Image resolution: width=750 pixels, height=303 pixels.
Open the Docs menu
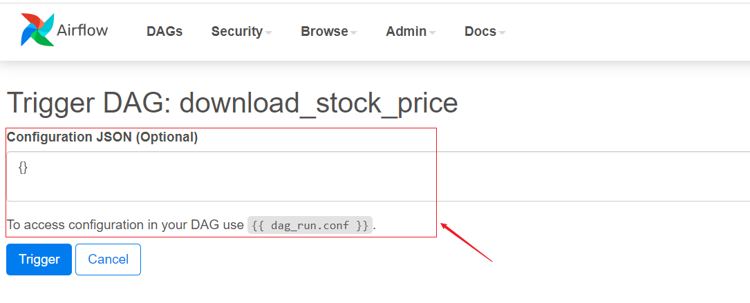point(480,32)
